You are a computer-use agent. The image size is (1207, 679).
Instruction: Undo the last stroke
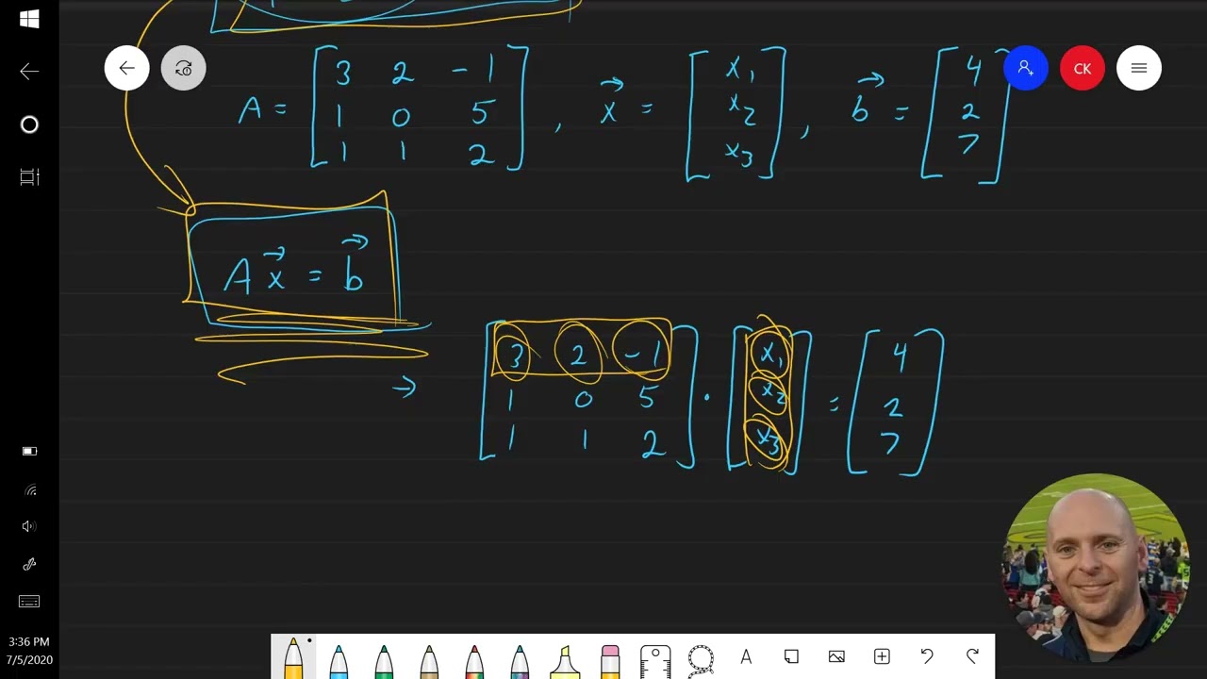(927, 657)
